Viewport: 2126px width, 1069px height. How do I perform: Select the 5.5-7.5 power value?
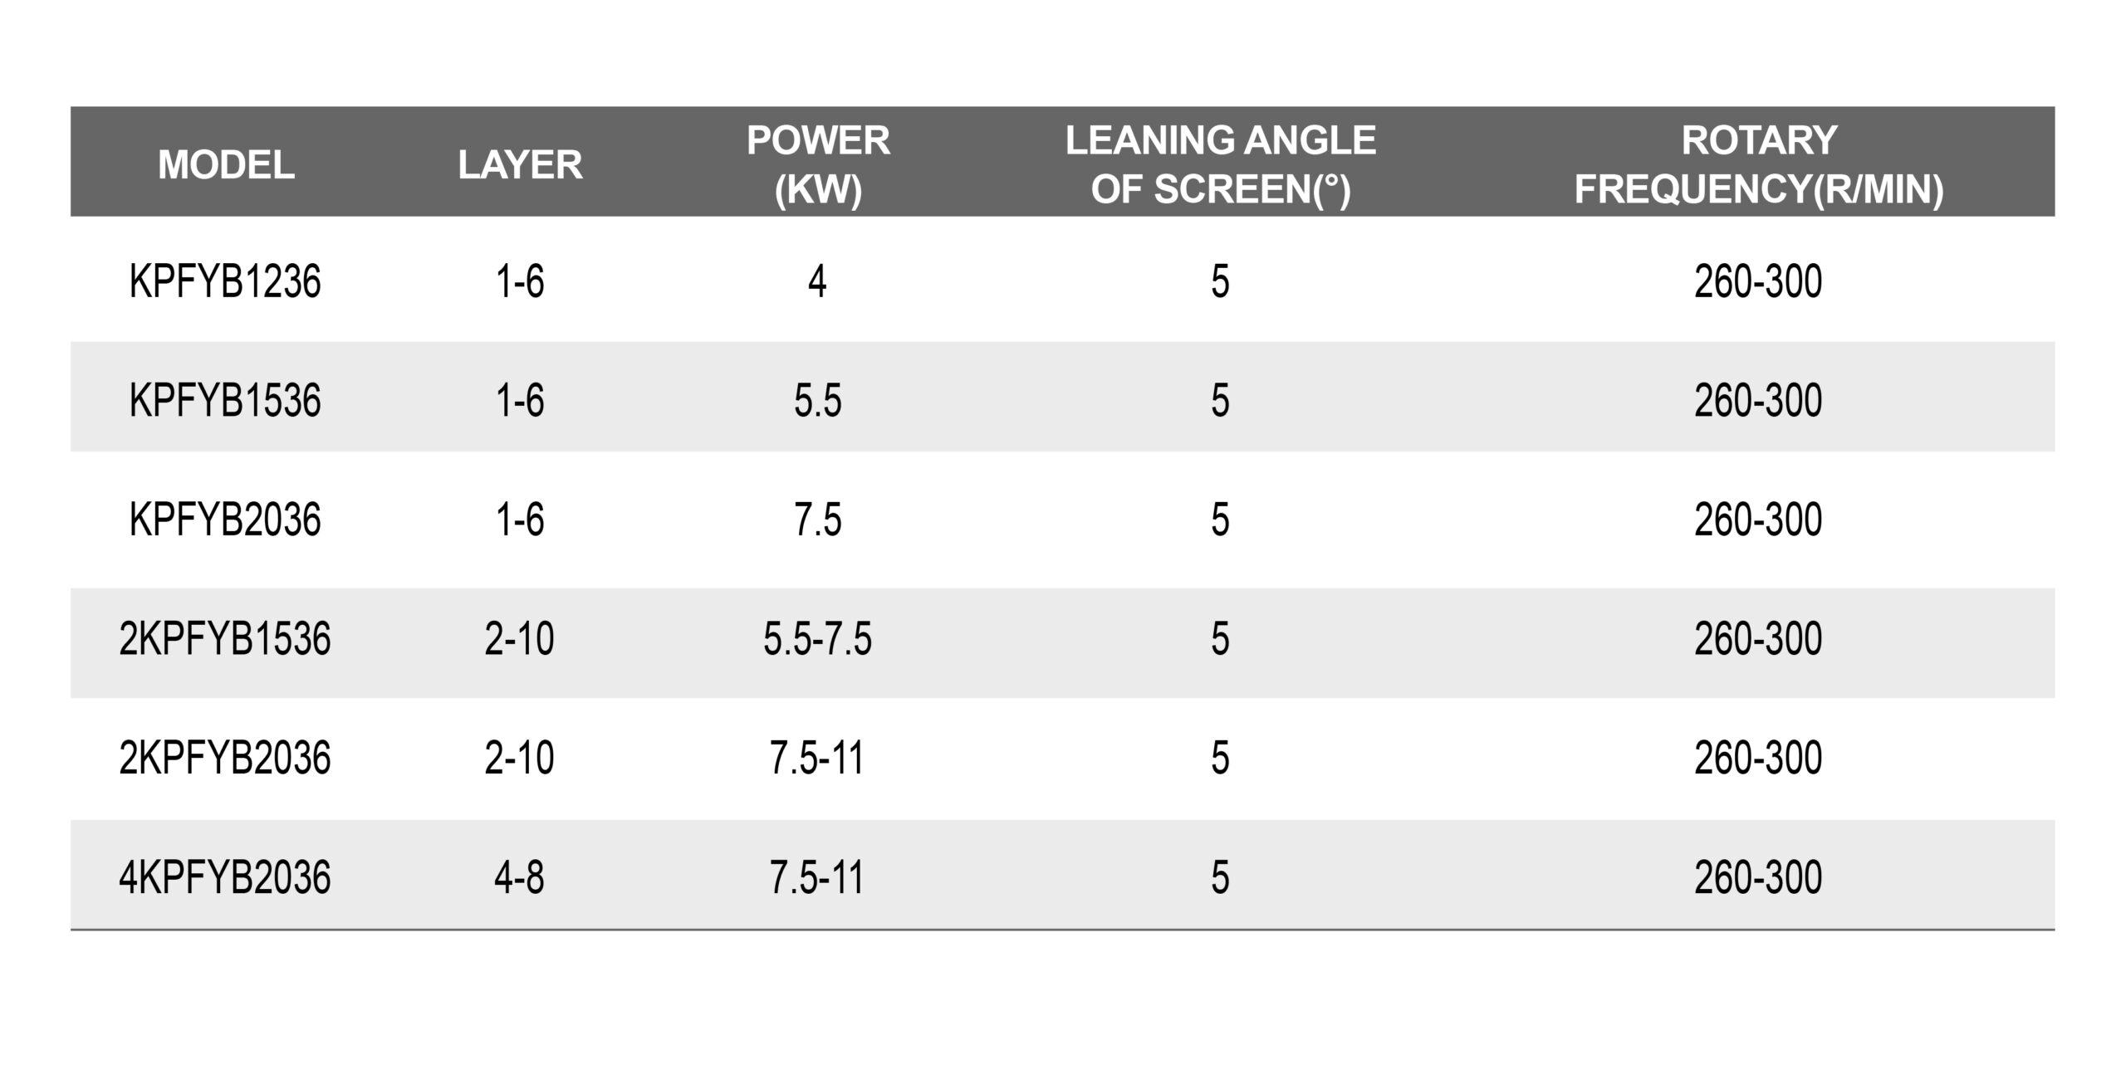point(818,638)
